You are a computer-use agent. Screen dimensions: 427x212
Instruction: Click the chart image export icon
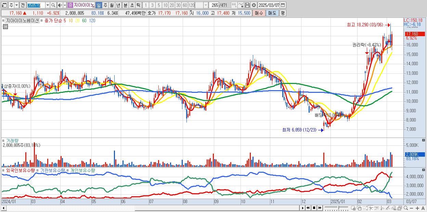400,208
